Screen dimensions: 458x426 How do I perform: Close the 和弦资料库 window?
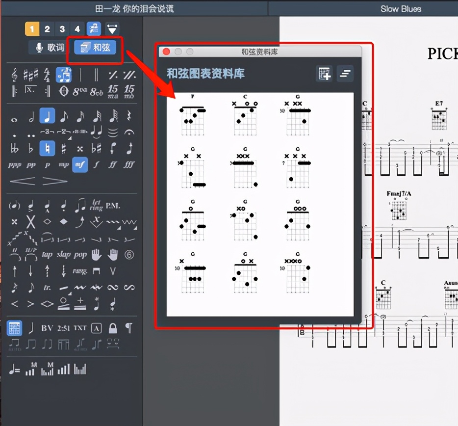[x=166, y=52]
